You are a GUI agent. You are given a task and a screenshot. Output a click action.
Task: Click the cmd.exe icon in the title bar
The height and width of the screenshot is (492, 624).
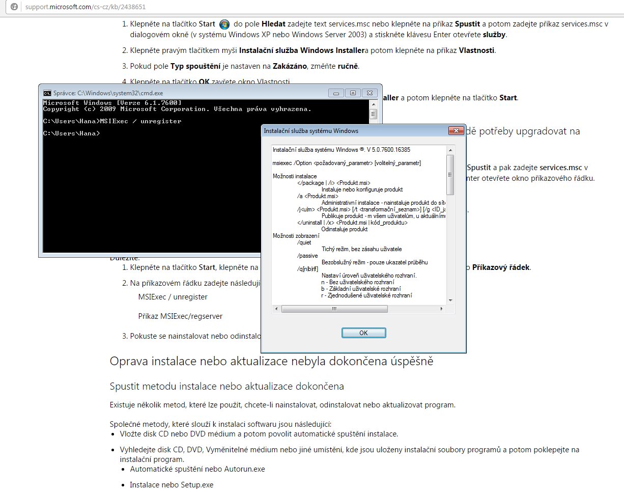(x=47, y=93)
